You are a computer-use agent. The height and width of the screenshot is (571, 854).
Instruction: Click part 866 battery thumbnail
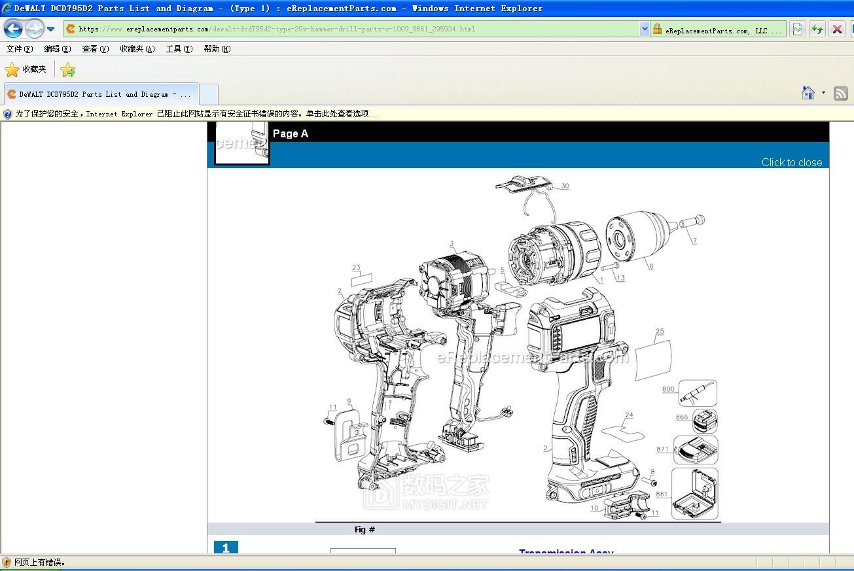tap(705, 421)
